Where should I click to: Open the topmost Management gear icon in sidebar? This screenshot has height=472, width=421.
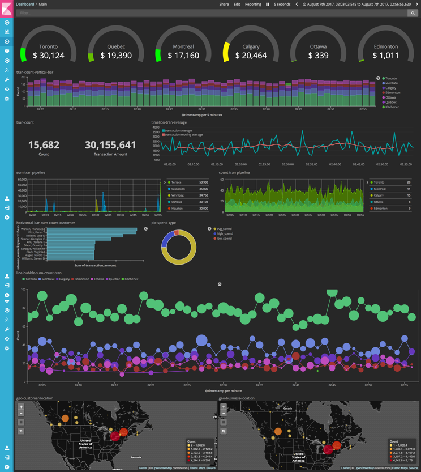(7, 99)
